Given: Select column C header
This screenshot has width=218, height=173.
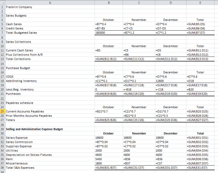Looking at the screenshot, I should pyautogui.click(x=139, y=3).
